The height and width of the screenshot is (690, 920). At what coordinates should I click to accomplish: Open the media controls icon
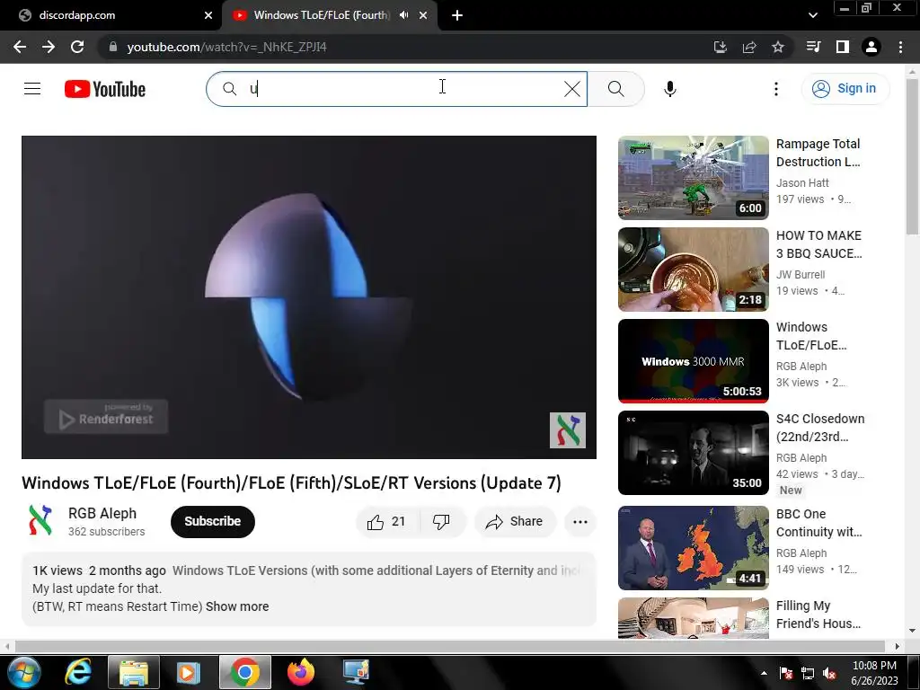click(813, 47)
